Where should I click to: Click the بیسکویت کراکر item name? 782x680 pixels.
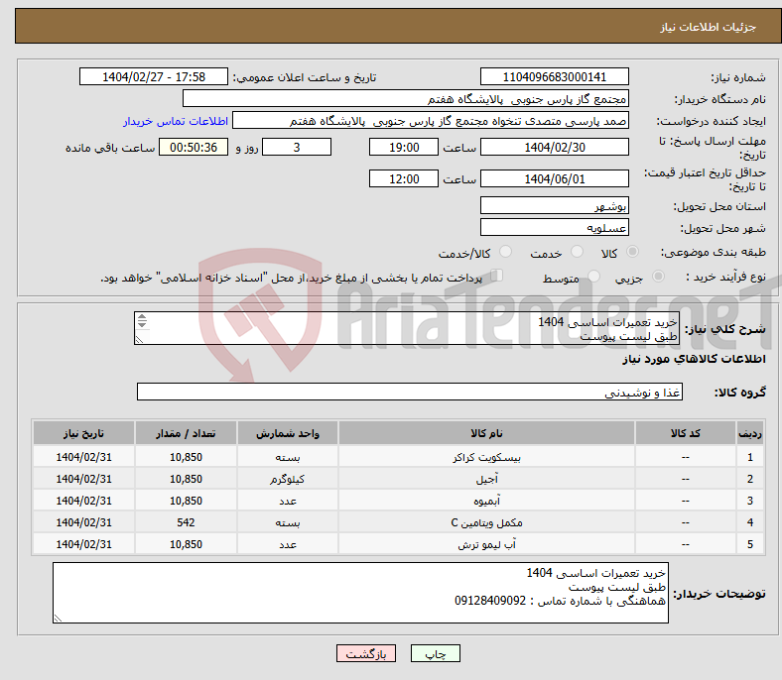pos(486,457)
